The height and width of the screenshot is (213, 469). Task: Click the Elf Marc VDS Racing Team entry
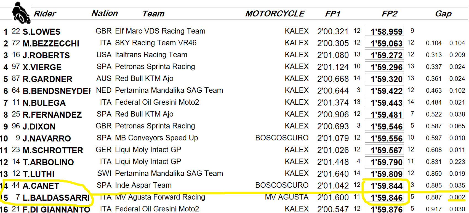point(160,31)
